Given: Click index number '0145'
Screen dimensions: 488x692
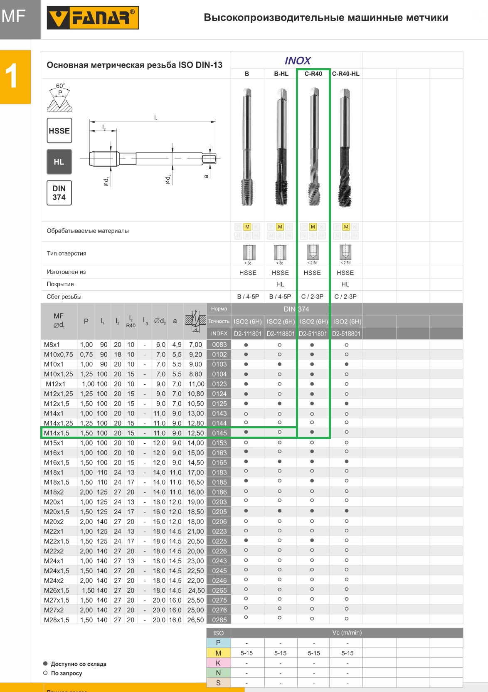Looking at the screenshot, I should [x=219, y=433].
